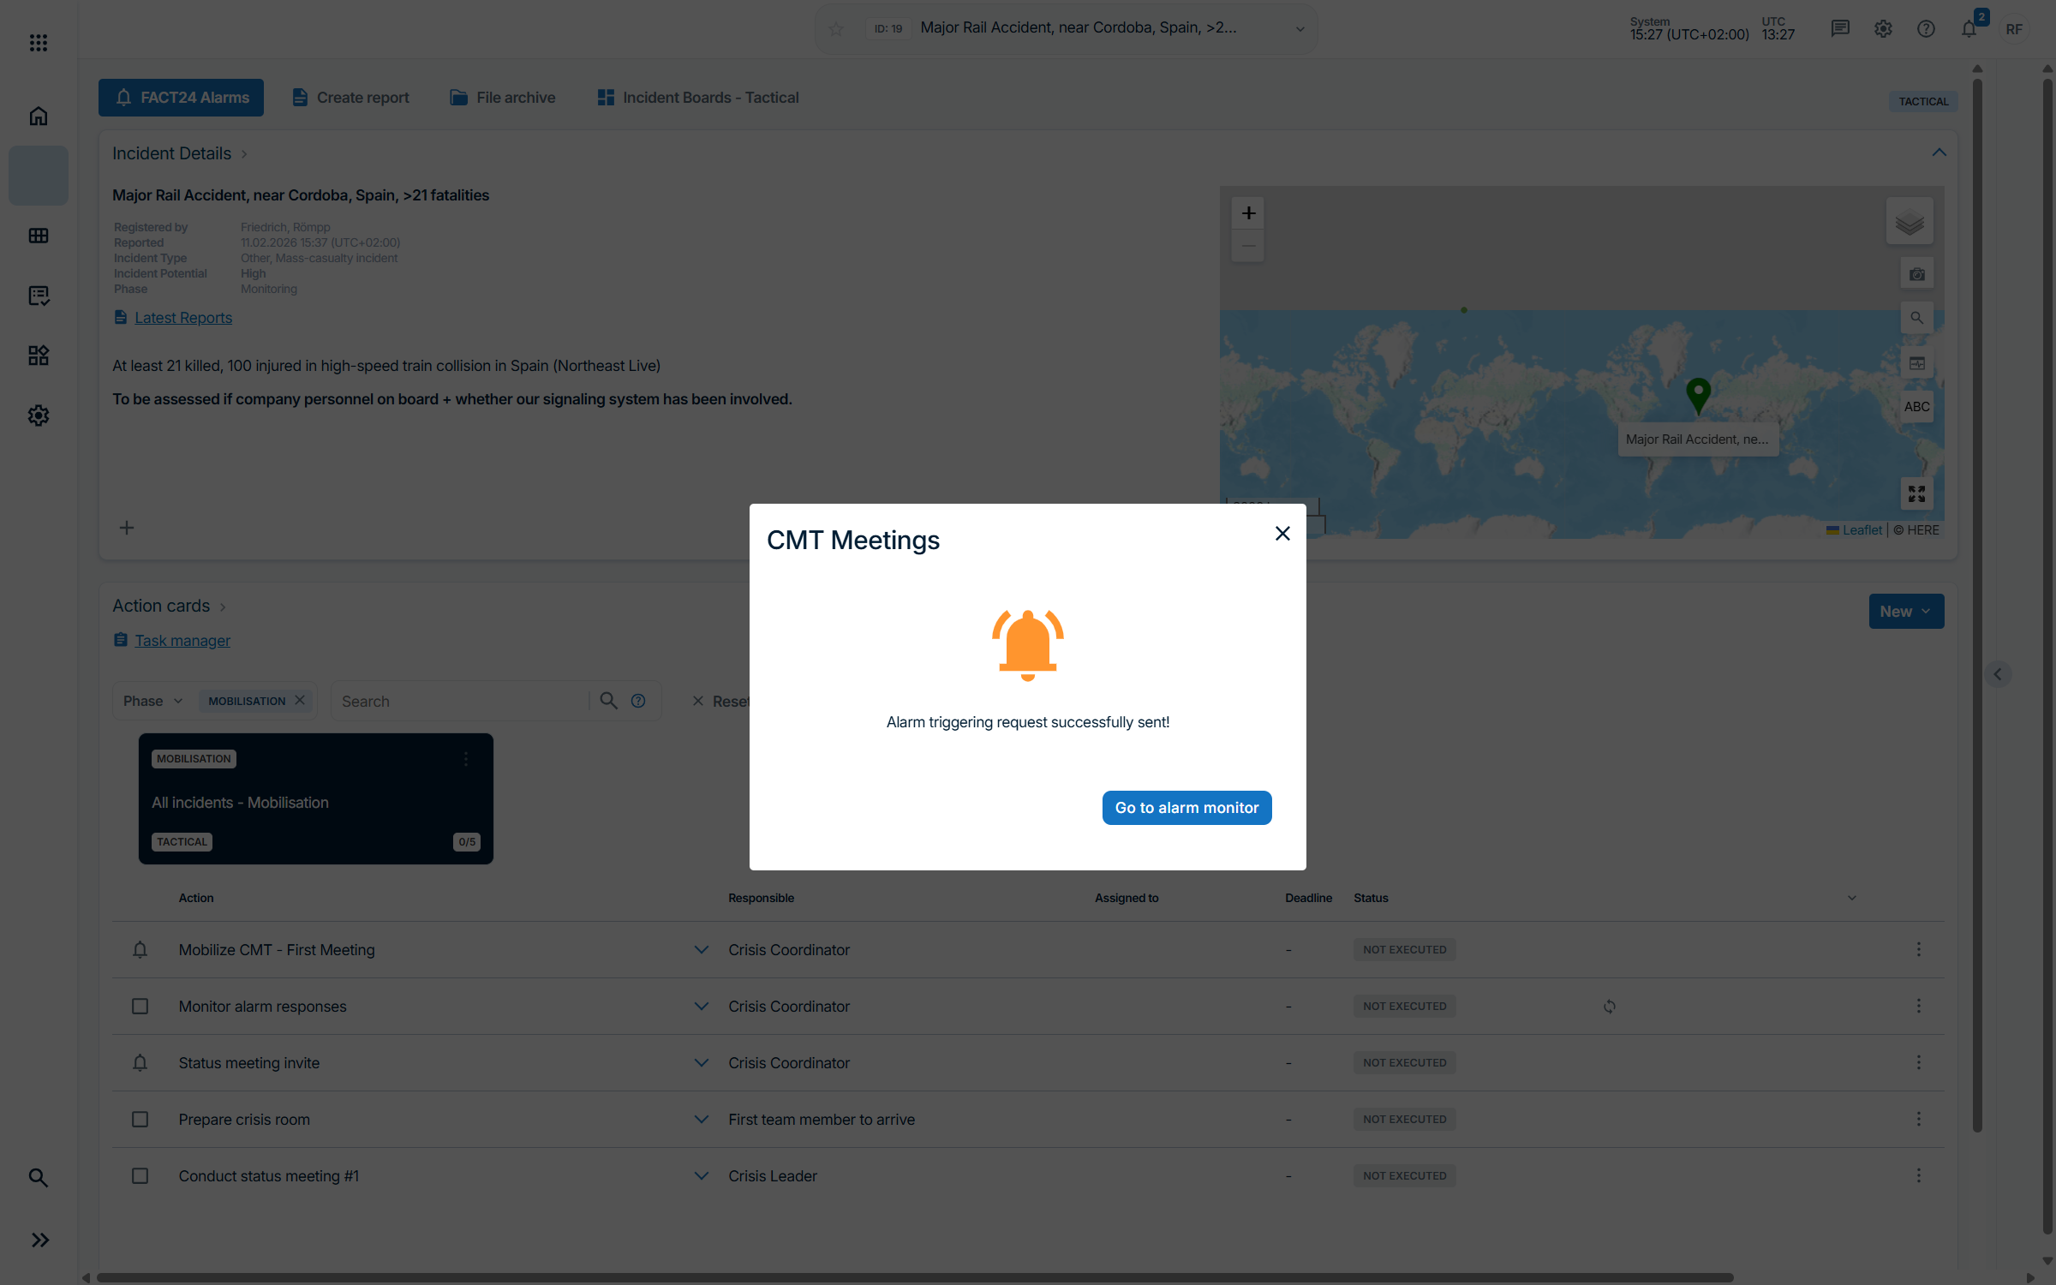The height and width of the screenshot is (1285, 2056).
Task: Click the action cards Search field
Action: [x=459, y=702]
